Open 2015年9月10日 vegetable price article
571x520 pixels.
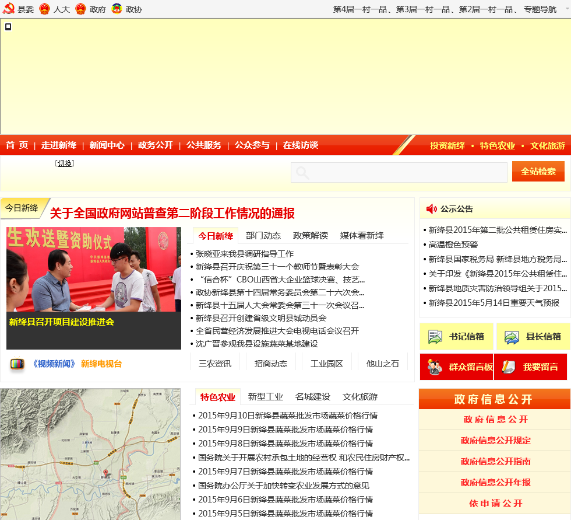point(288,416)
